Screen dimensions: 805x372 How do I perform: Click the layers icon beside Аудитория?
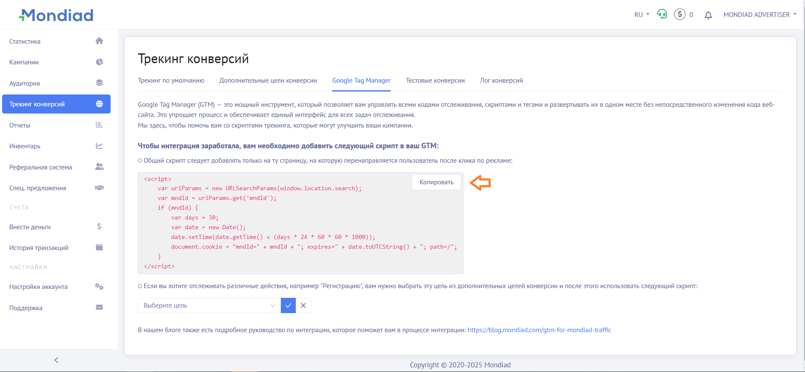point(99,83)
